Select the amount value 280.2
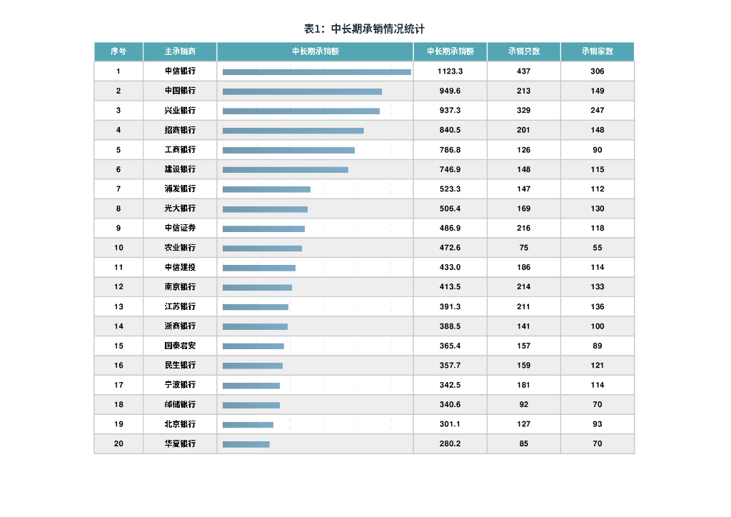Viewport: 731px width, 517px height. [x=450, y=443]
